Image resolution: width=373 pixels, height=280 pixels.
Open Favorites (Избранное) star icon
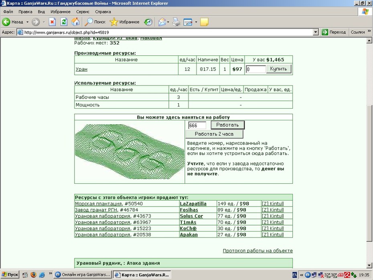(x=114, y=22)
